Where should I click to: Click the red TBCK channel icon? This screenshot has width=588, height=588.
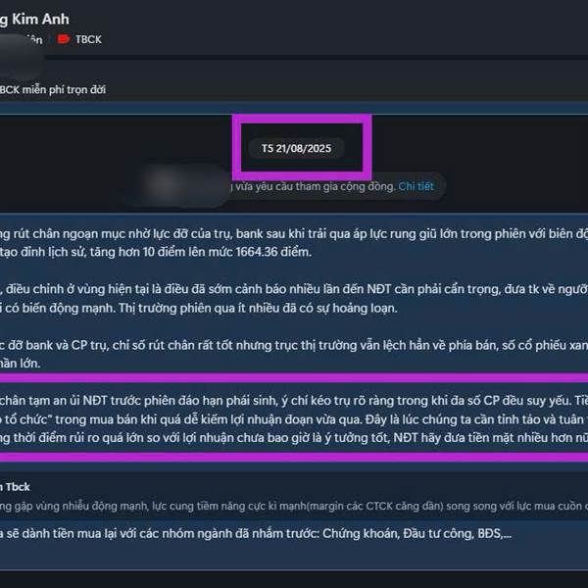[x=64, y=39]
